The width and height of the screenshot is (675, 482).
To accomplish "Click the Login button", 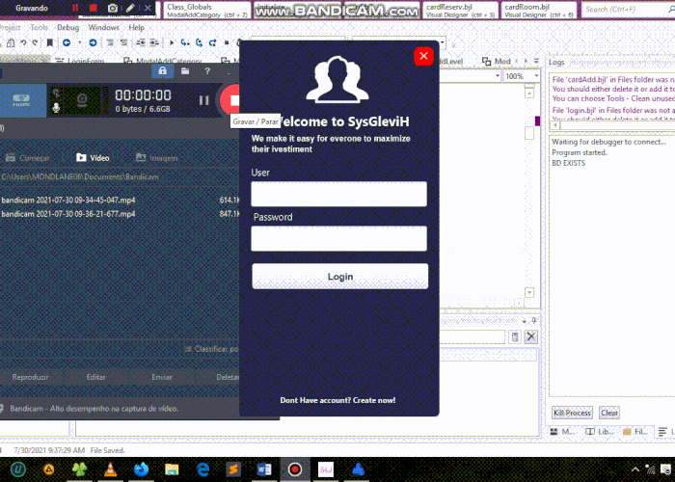I will [340, 277].
